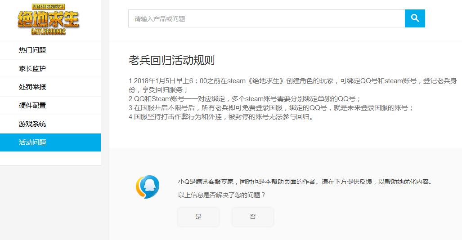
Task: Click rule 4 about 打击作弊行为和外挂
Action: click(220, 117)
